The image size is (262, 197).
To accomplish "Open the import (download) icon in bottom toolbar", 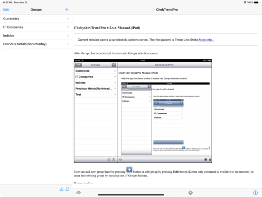I will click(62, 189).
